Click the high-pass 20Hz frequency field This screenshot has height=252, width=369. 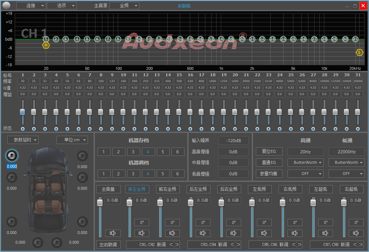coord(306,152)
